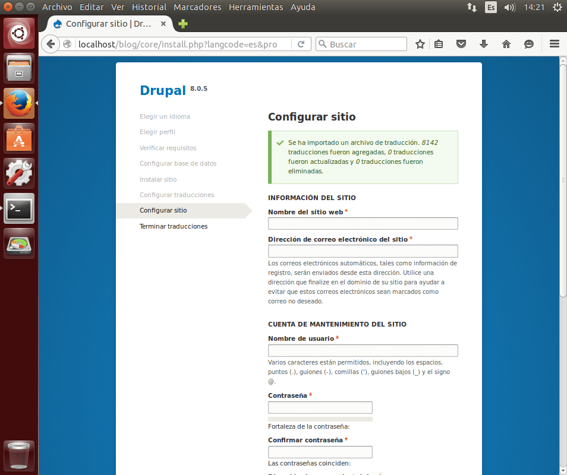This screenshot has height=475, width=567.
Task: Open the Editar menu
Action: click(92, 7)
